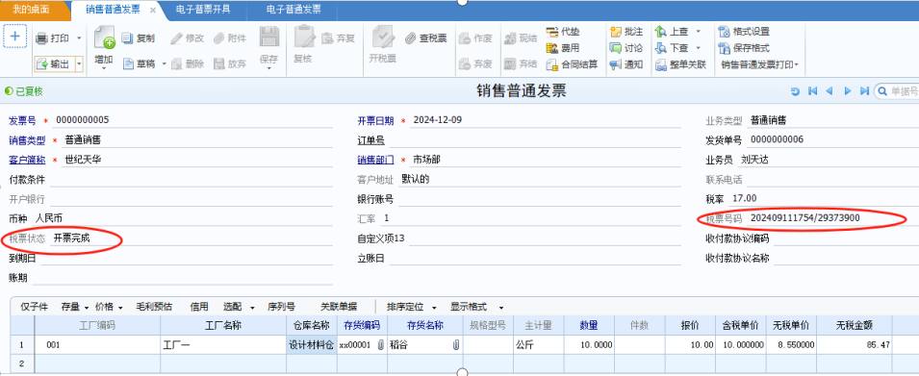Click the 客户简称 label link
Viewport: 919px width, 376px height.
27,160
